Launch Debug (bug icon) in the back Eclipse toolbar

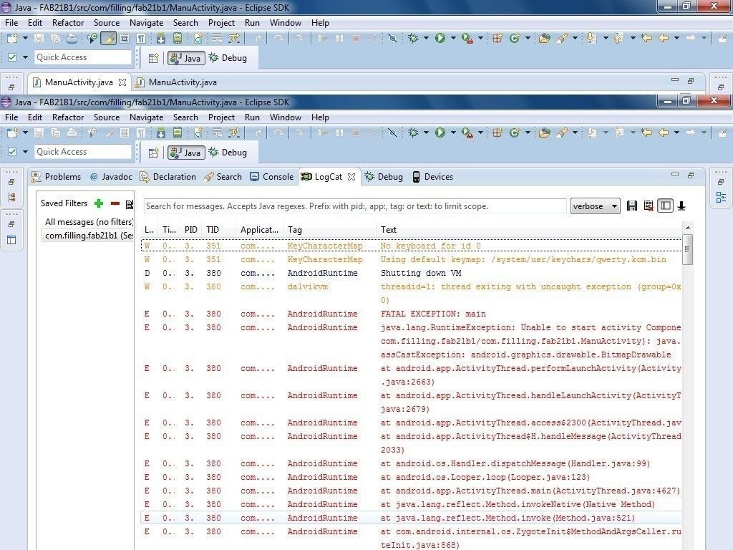[413, 39]
